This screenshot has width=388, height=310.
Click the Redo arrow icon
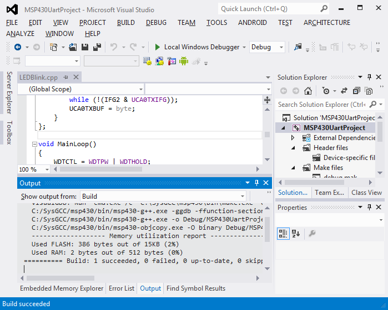[134, 47]
